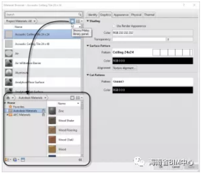Click the Air Infiltration Barrier thumbnail

tap(9, 63)
